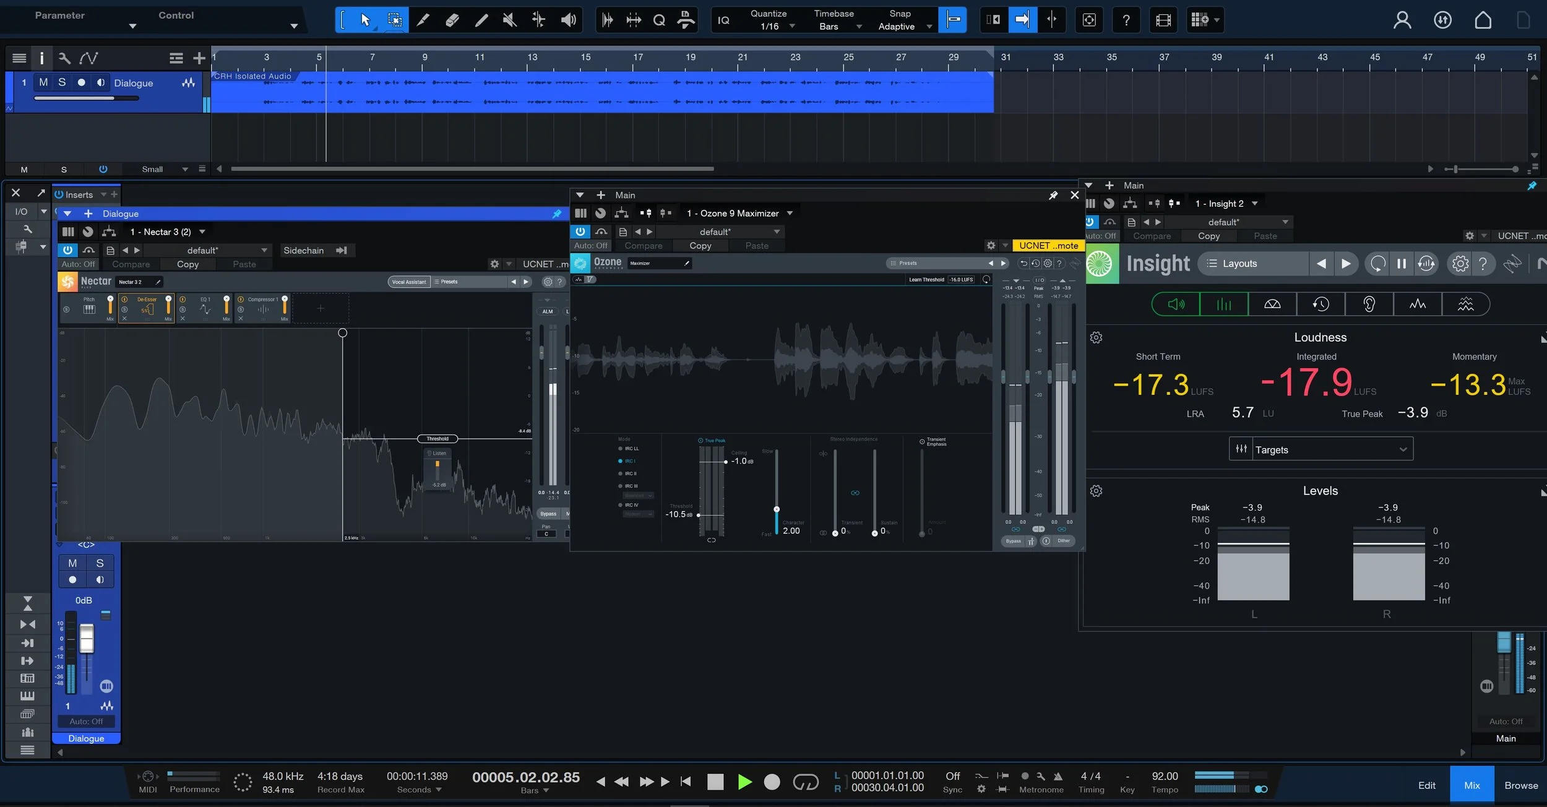Toggle record arm on the Dialogue track

[x=81, y=82]
